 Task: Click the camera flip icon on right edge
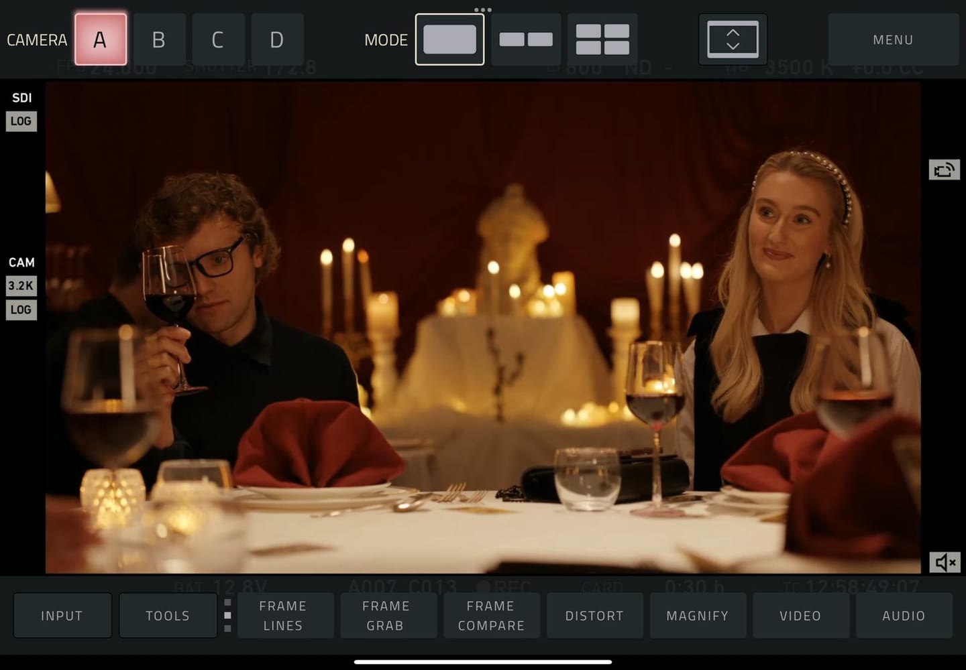pos(944,170)
